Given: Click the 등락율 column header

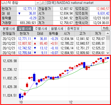Looking at the screenshot, I should [x=54, y=33].
